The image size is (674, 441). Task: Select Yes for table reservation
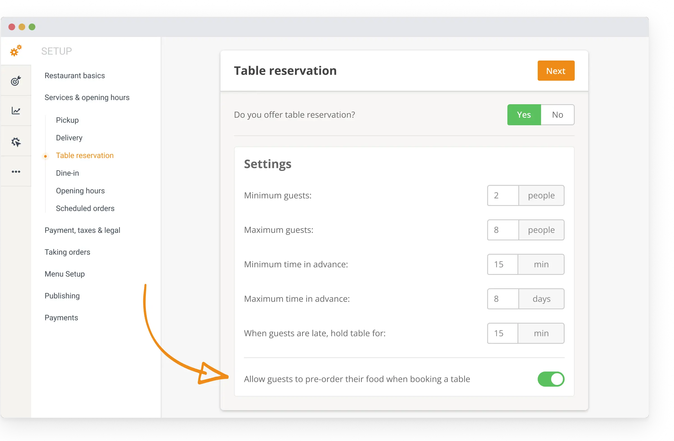(524, 115)
